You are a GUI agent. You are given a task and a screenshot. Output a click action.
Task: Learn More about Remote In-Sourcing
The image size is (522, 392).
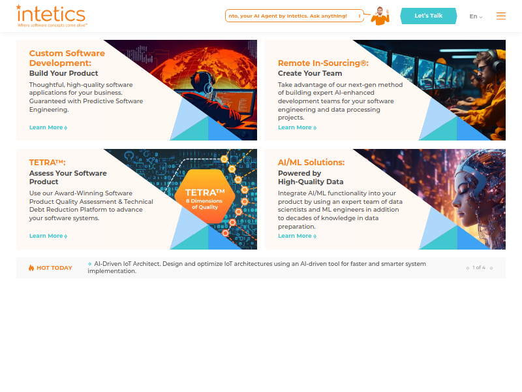pyautogui.click(x=297, y=127)
